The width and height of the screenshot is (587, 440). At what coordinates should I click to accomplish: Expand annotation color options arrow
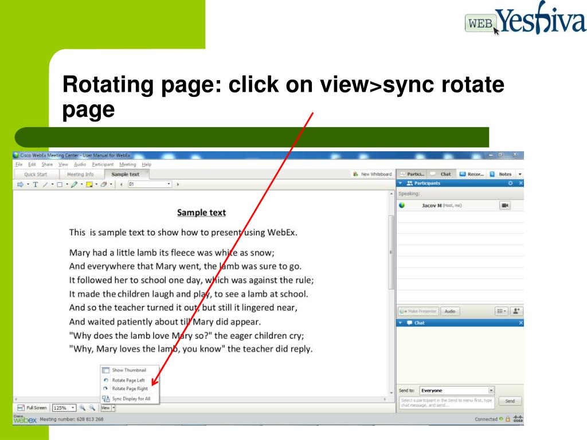coord(96,184)
